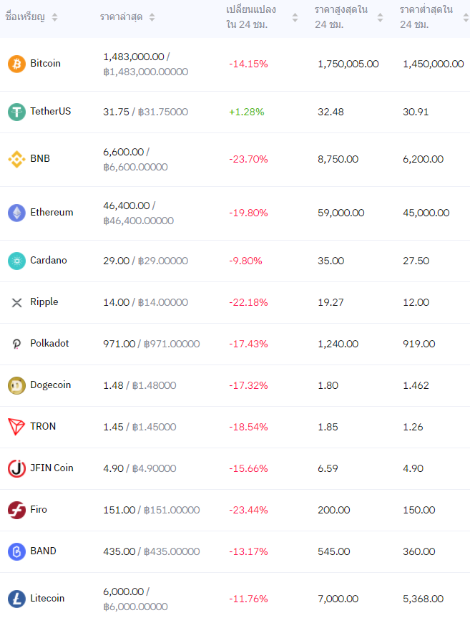Click the TRON coin logo
The image size is (470, 618).
[16, 427]
